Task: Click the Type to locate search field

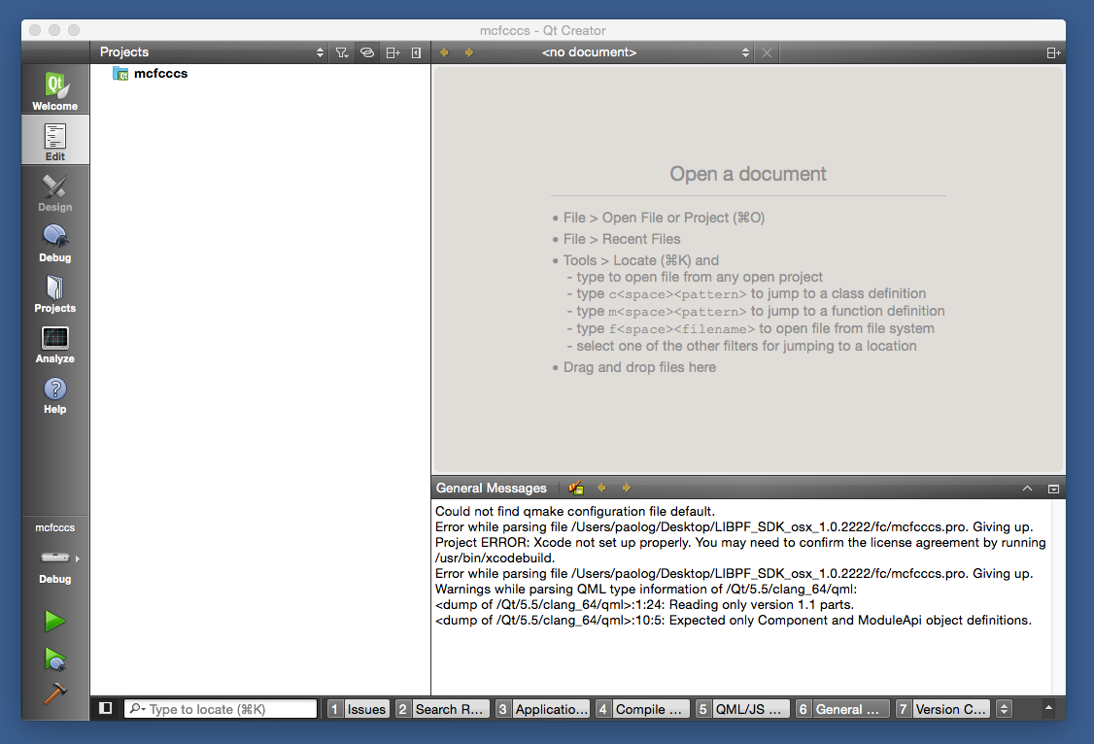Action: pyautogui.click(x=221, y=708)
